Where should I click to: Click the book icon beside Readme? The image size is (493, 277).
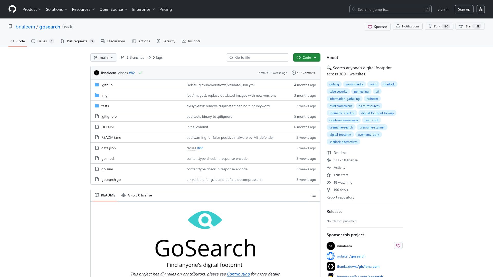click(329, 153)
